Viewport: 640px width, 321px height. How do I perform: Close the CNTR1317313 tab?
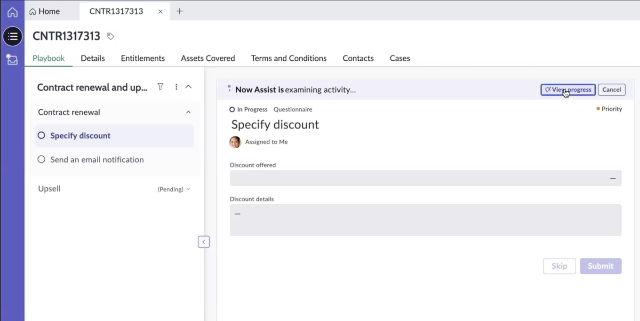pyautogui.click(x=160, y=11)
